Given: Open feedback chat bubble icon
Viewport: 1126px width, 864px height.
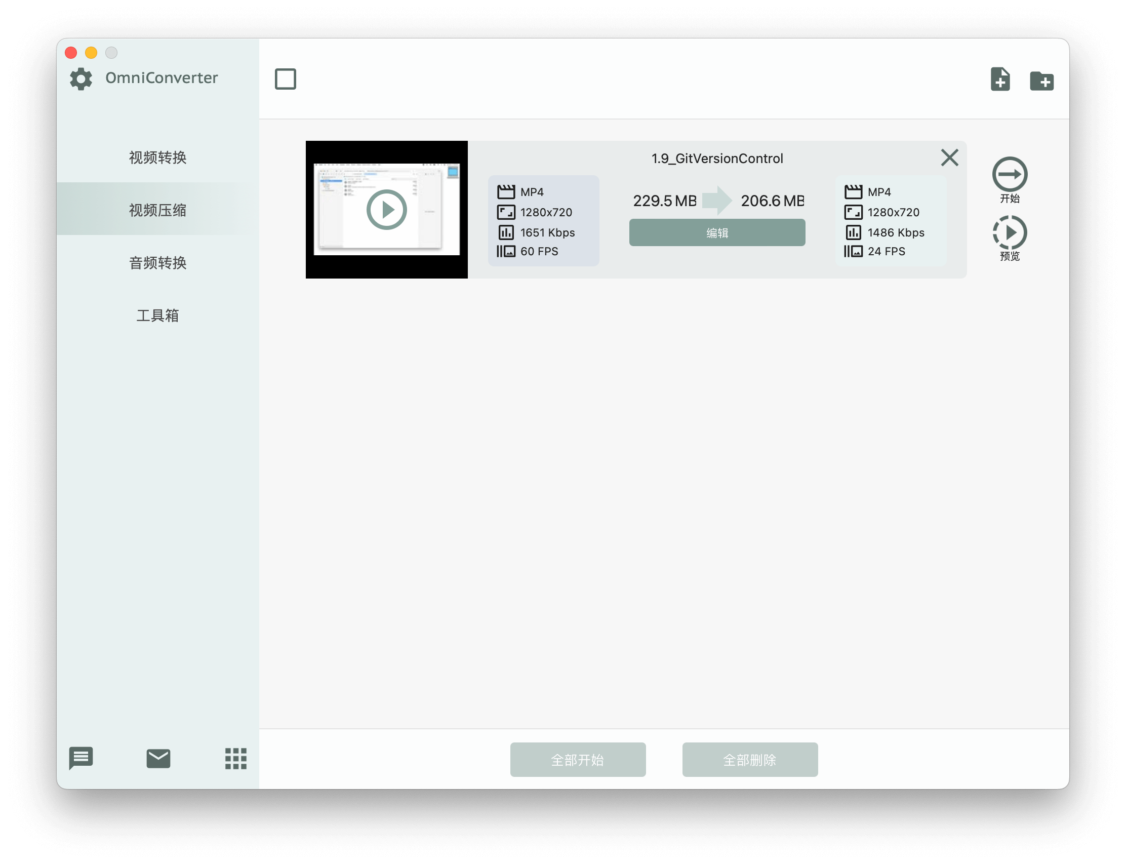Looking at the screenshot, I should pos(81,758).
